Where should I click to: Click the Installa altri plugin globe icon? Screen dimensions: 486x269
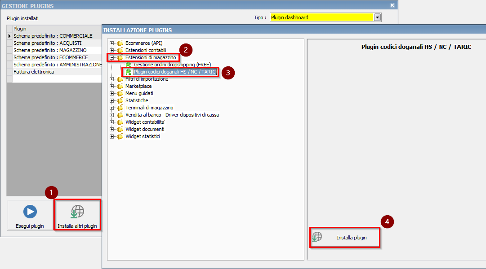(77, 212)
